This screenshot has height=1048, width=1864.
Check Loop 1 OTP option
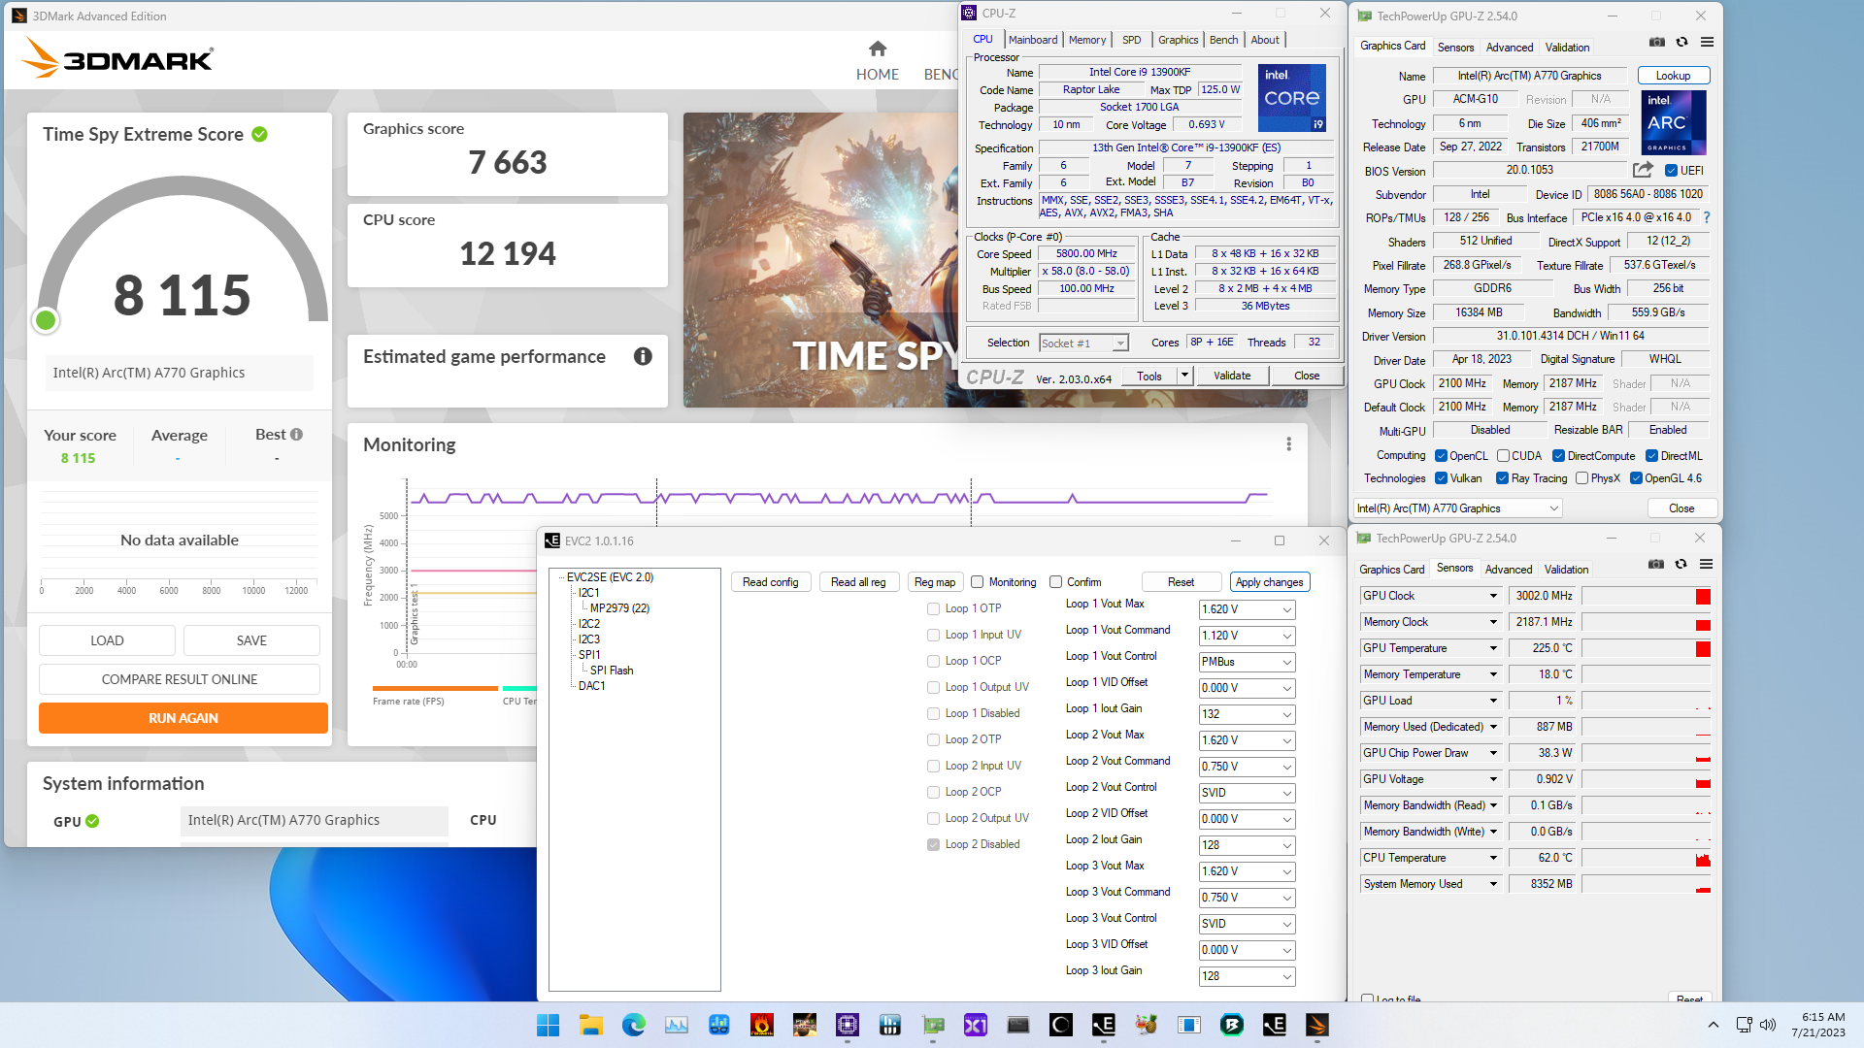pyautogui.click(x=933, y=608)
